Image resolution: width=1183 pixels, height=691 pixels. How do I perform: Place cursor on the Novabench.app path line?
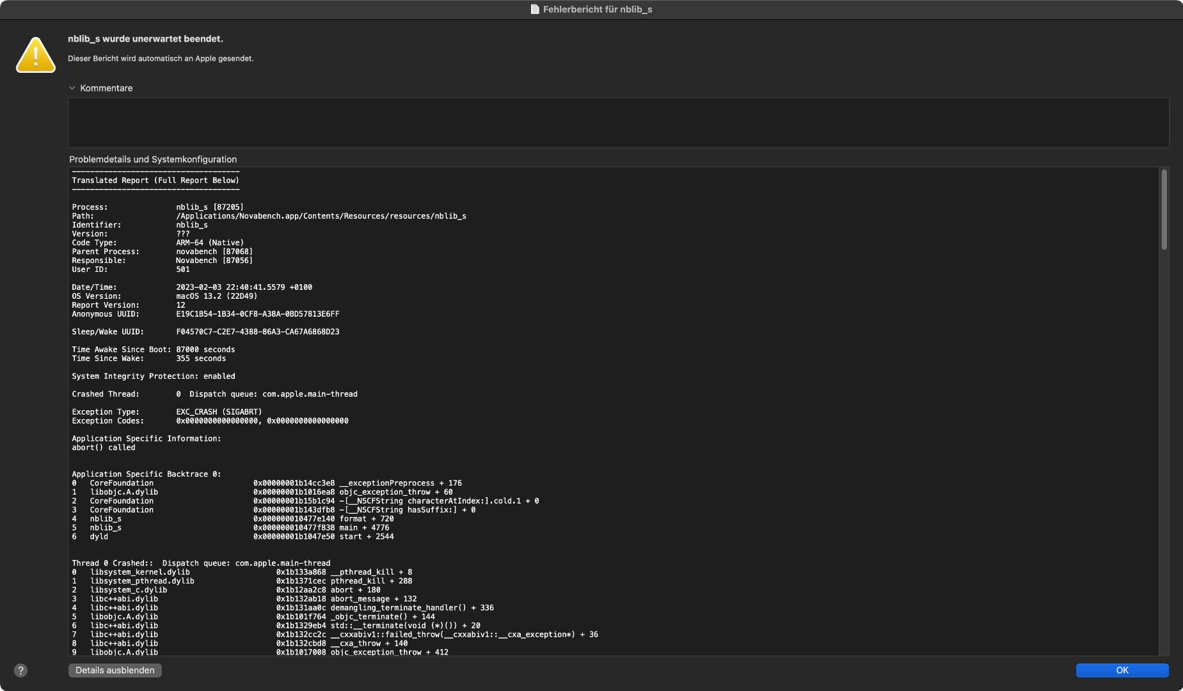coord(321,216)
